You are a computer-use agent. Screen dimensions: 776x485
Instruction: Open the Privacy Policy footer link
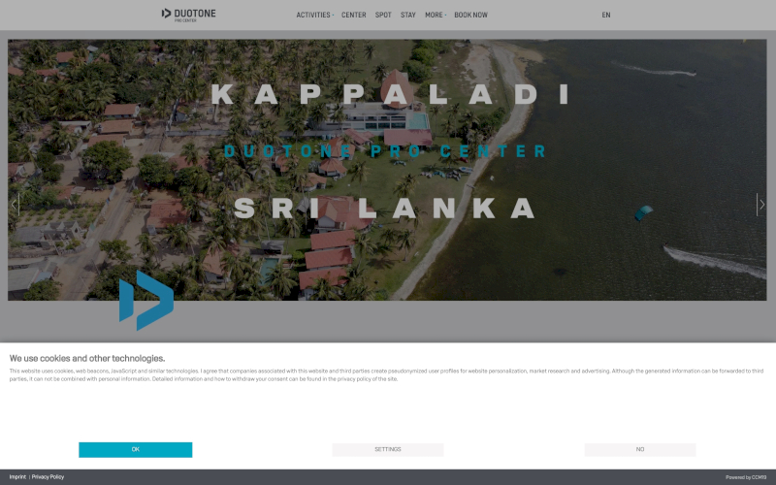click(x=48, y=477)
